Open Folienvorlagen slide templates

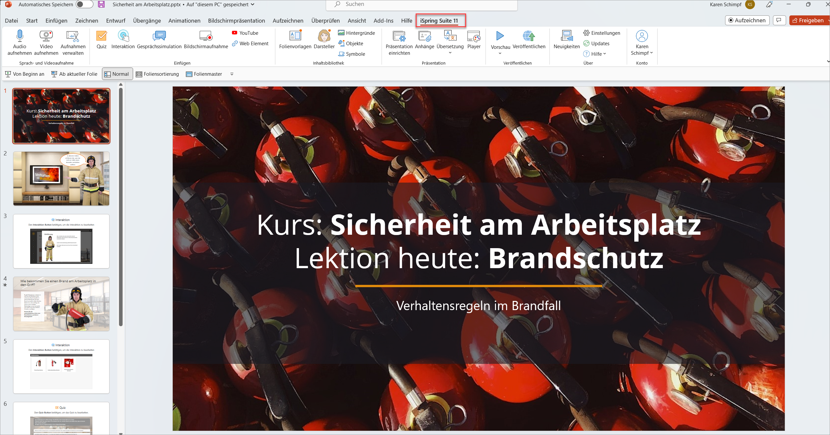coord(295,36)
